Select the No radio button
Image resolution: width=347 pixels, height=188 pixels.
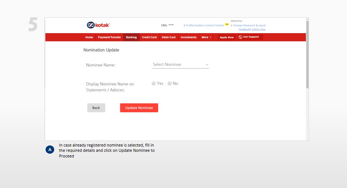click(x=169, y=84)
